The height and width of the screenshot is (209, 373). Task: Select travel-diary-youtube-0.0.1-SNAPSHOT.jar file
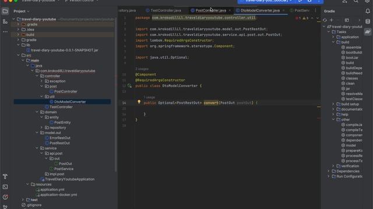(x=62, y=51)
